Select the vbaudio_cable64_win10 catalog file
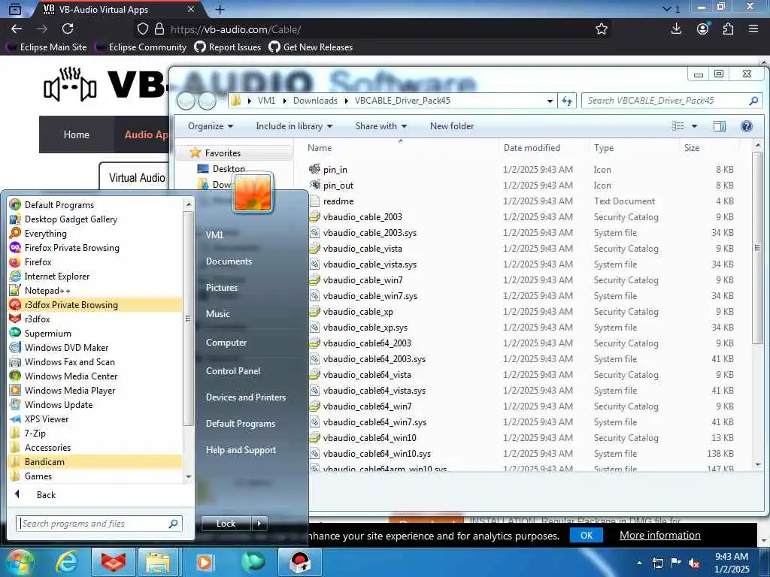 [x=369, y=437]
